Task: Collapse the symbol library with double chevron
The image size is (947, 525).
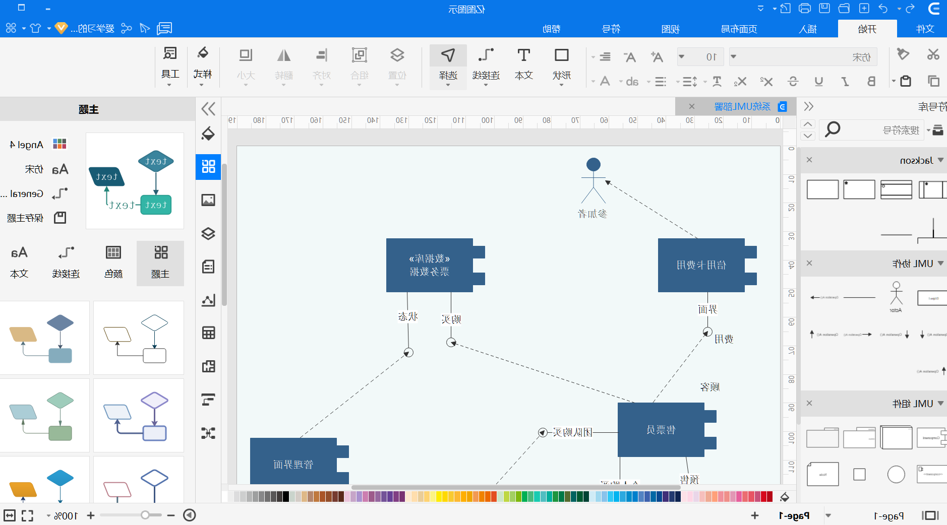Action: click(809, 106)
